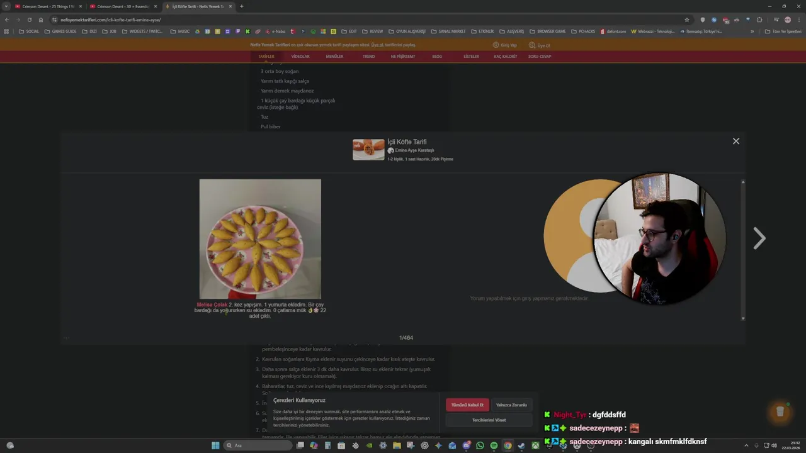
Task: Open the Chrome three-dot menu
Action: 798,20
